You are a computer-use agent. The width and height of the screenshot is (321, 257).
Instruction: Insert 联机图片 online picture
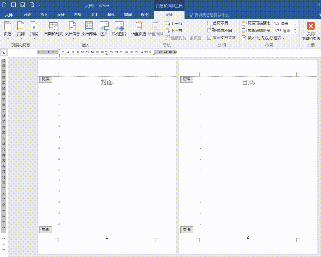(119, 29)
